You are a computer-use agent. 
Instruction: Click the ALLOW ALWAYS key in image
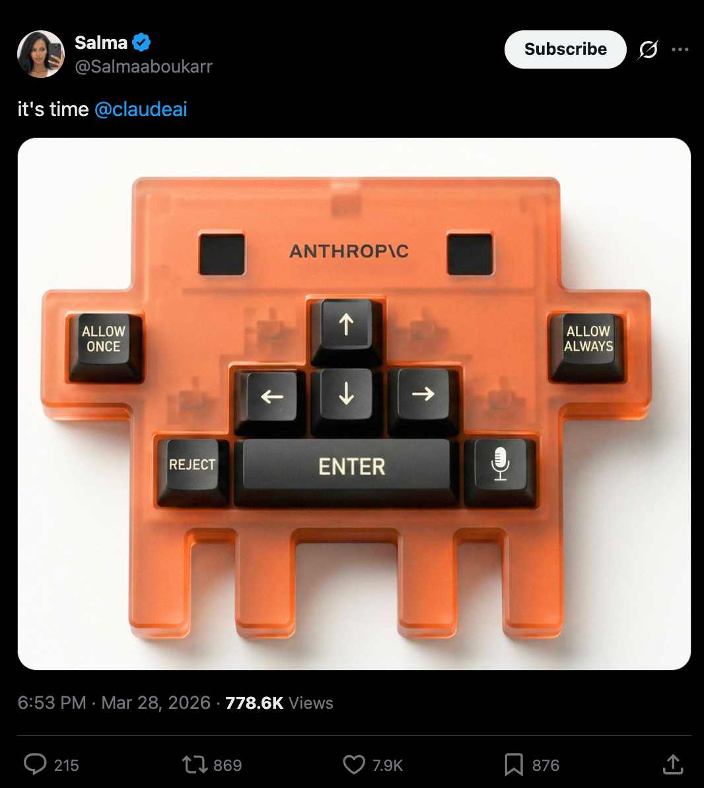pyautogui.click(x=587, y=346)
